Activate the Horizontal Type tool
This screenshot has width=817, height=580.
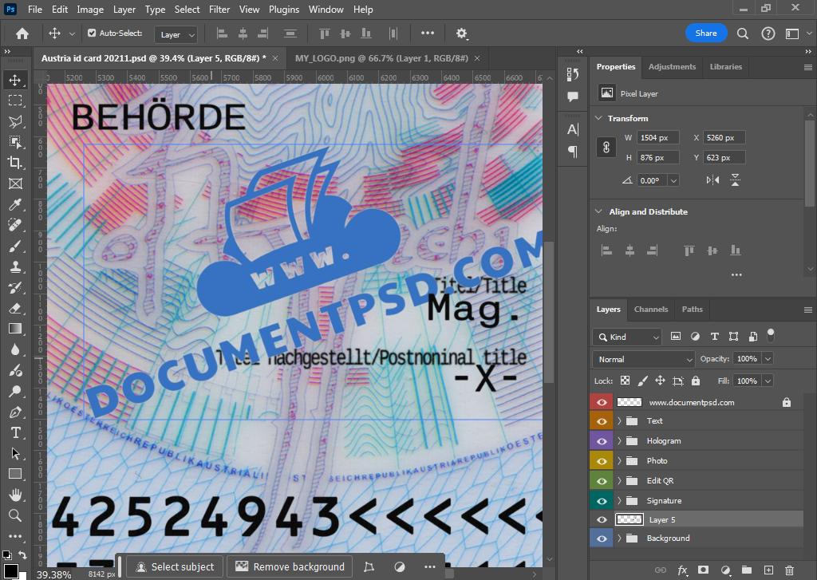[15, 432]
